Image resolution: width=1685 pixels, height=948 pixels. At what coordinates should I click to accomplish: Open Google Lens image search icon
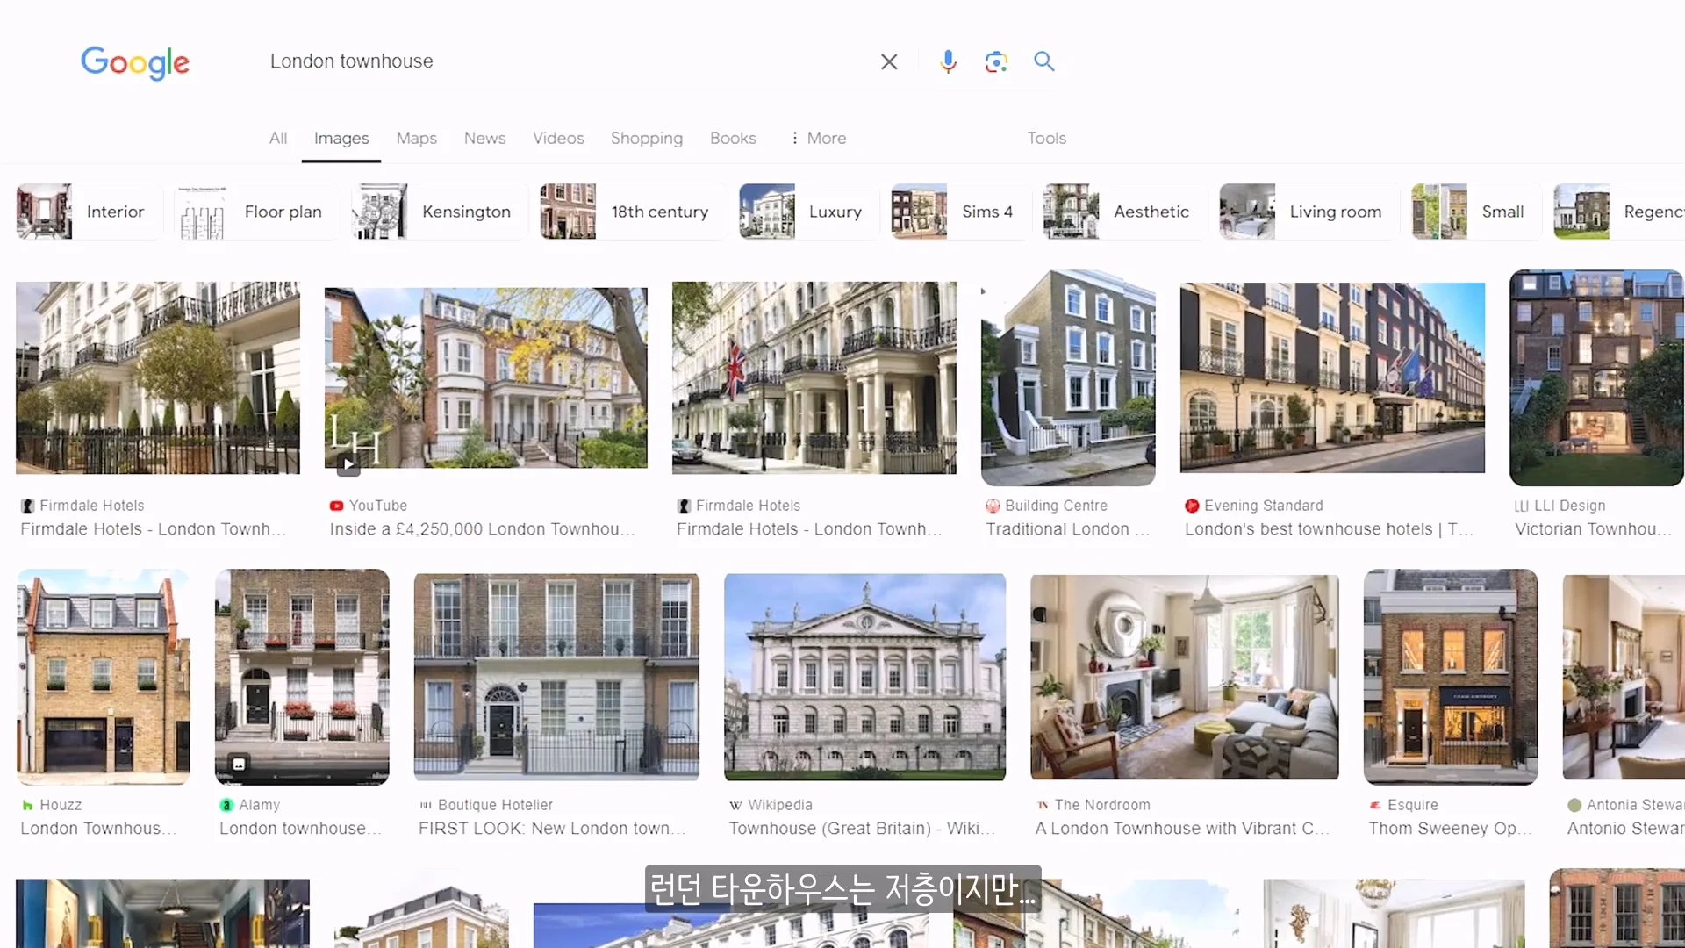click(x=996, y=61)
